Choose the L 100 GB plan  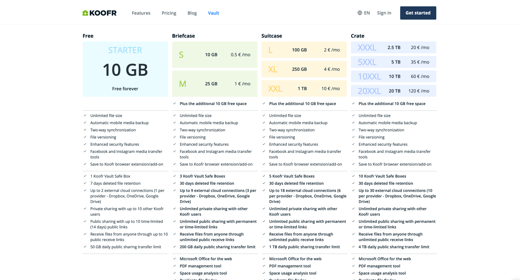click(304, 50)
